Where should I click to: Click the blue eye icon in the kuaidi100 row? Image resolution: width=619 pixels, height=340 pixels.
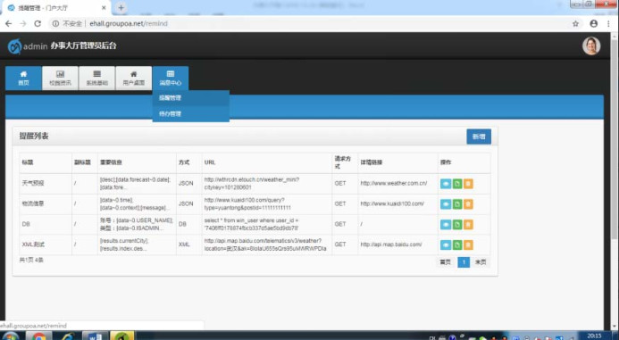point(446,204)
